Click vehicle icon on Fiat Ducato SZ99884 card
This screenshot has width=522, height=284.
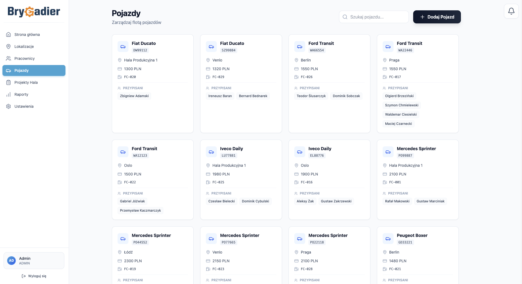tap(211, 47)
